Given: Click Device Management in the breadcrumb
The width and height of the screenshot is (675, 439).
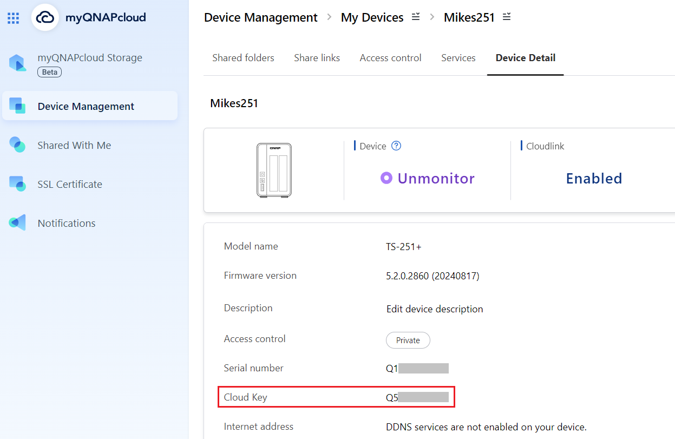Looking at the screenshot, I should click(260, 17).
